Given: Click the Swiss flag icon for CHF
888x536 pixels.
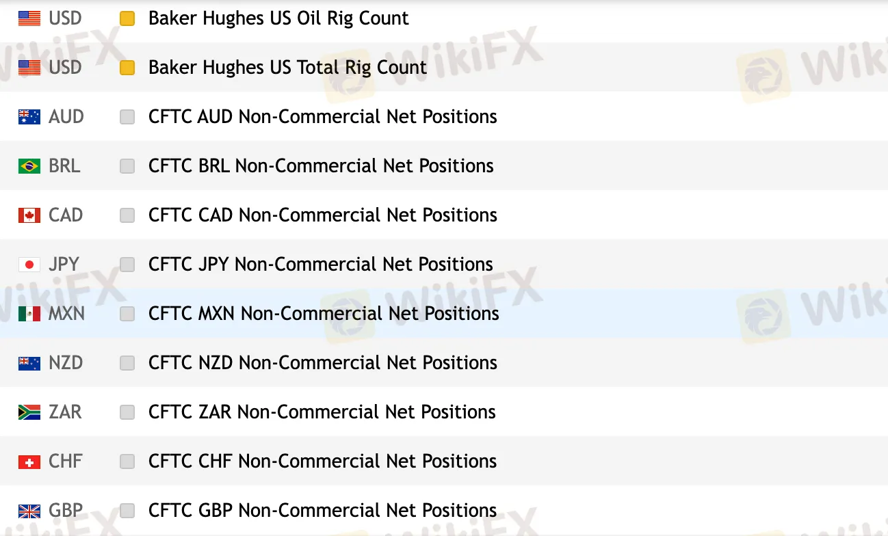Looking at the screenshot, I should coord(29,461).
